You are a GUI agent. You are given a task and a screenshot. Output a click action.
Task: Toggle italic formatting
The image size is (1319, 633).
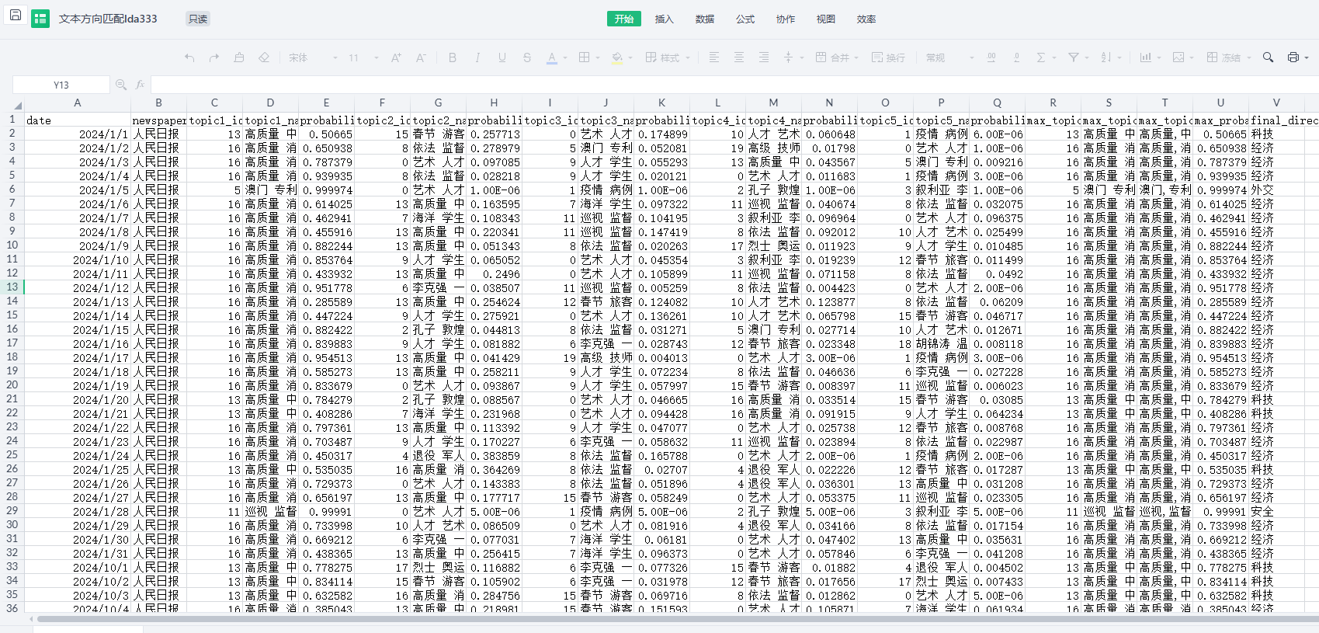(x=477, y=57)
